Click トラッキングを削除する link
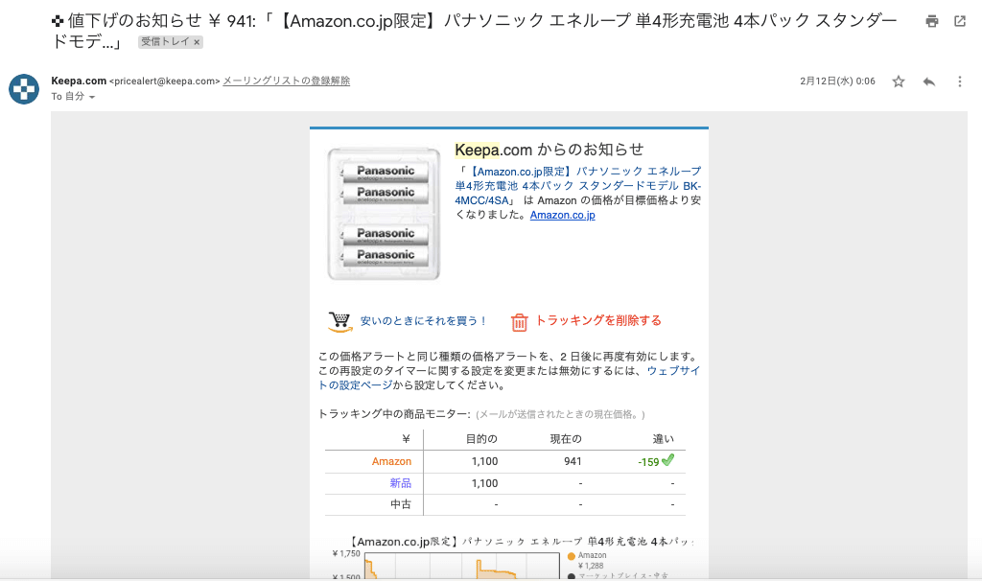Viewport: 982px width, 581px height. point(598,321)
